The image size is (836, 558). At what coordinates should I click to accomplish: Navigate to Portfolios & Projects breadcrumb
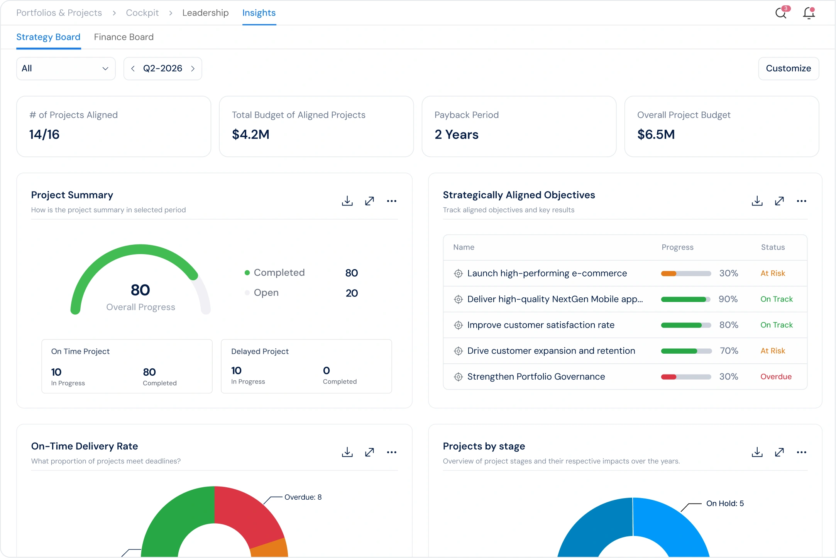point(59,13)
